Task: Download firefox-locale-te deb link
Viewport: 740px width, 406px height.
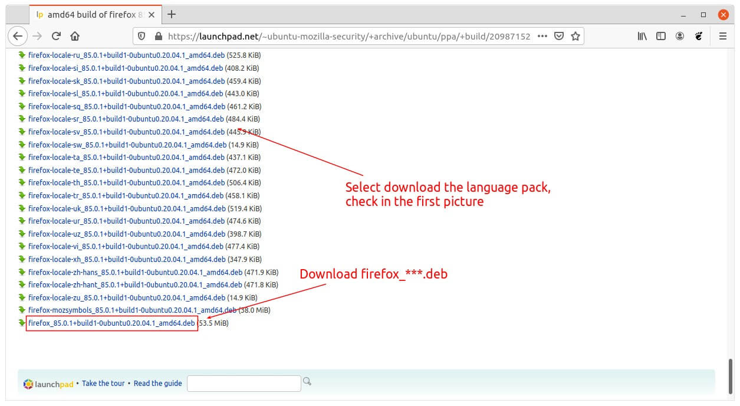Action: 126,171
